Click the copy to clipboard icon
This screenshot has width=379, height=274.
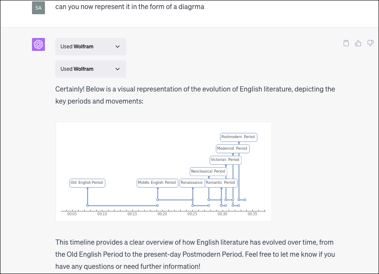(346, 43)
